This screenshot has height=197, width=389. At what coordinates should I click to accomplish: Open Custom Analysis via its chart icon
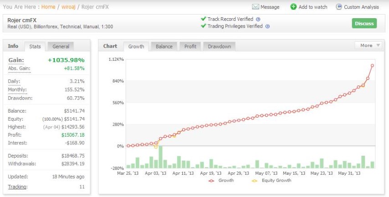338,7
